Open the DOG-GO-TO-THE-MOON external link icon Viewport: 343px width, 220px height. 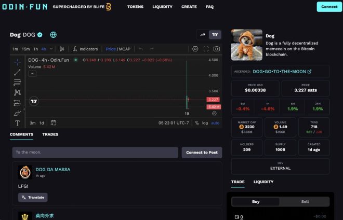pos(309,72)
